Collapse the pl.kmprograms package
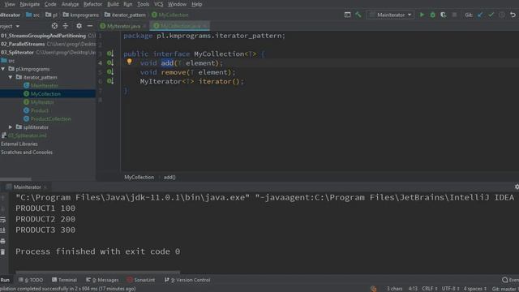The height and width of the screenshot is (292, 519). [3, 69]
